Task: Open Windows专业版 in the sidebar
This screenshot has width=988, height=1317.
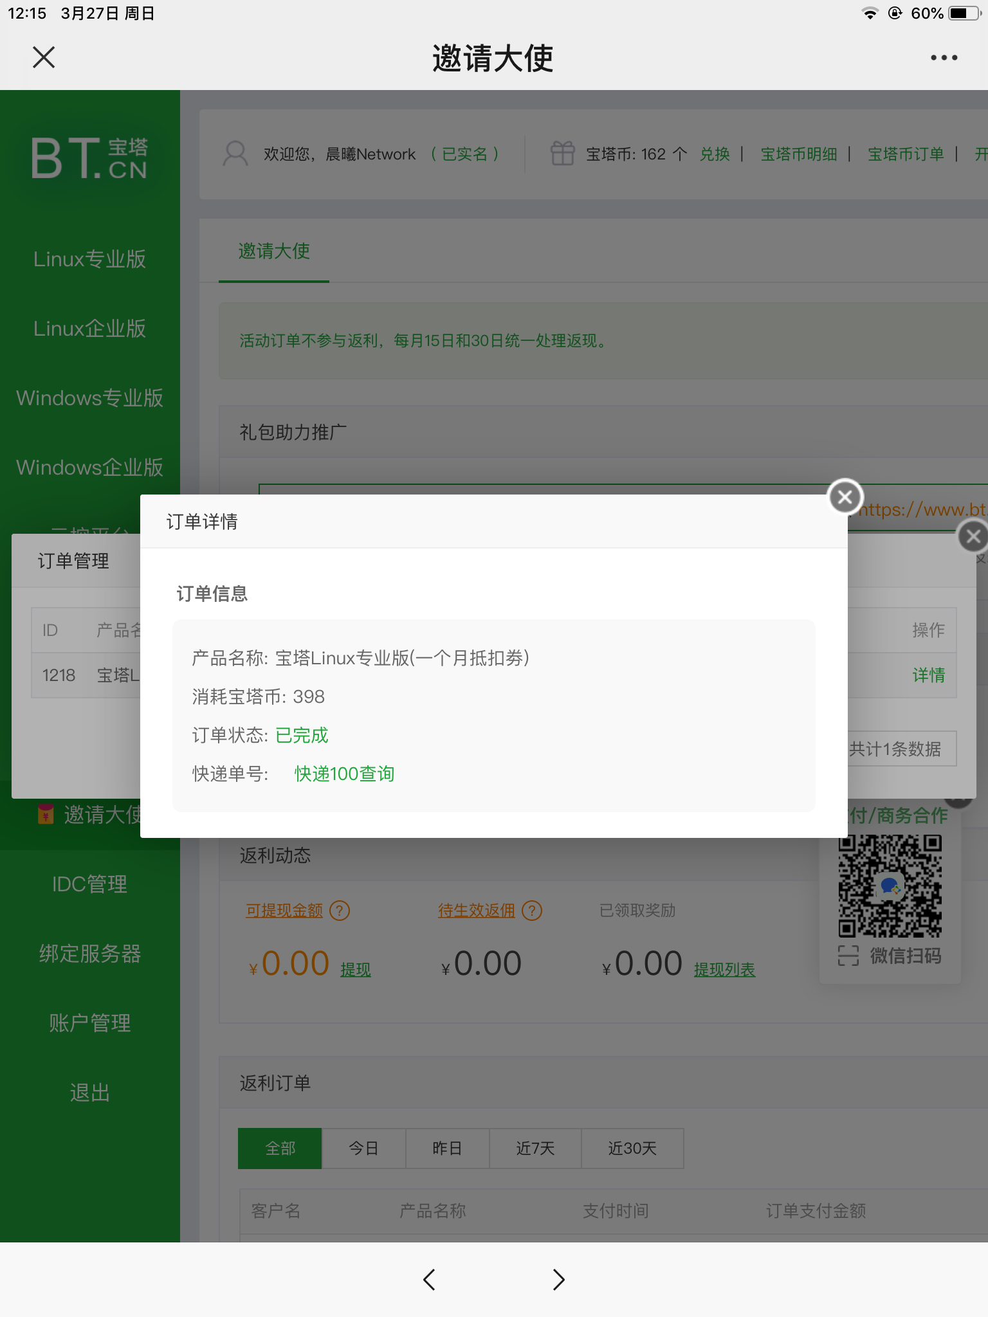Action: (89, 398)
